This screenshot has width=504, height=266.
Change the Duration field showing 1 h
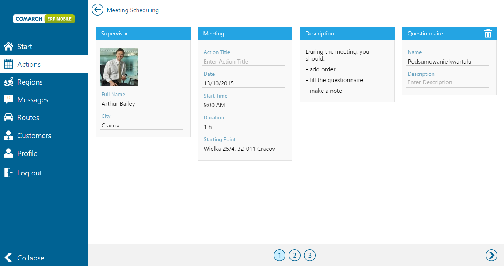click(x=244, y=127)
